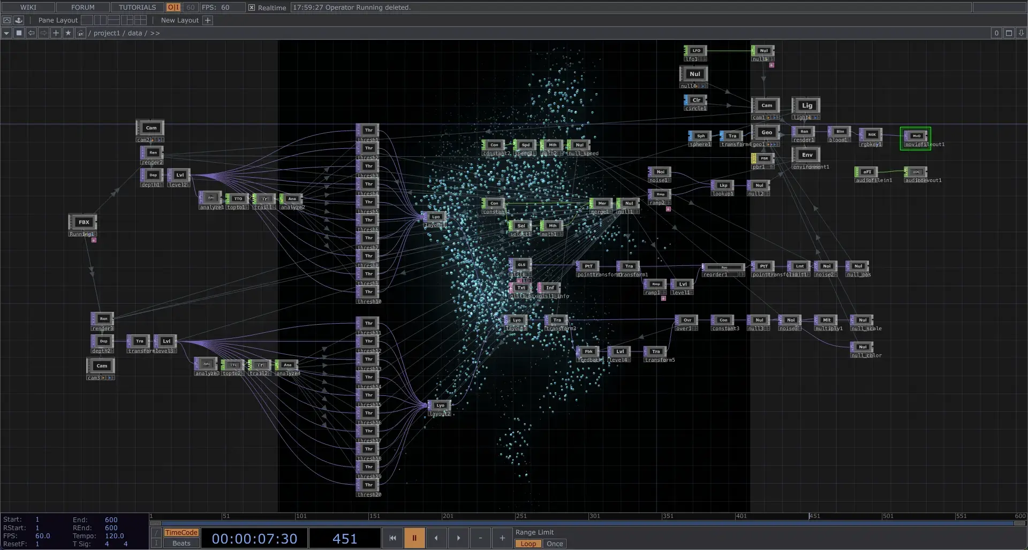This screenshot has height=550, width=1028.
Task: Pause timeline playback
Action: coord(414,538)
